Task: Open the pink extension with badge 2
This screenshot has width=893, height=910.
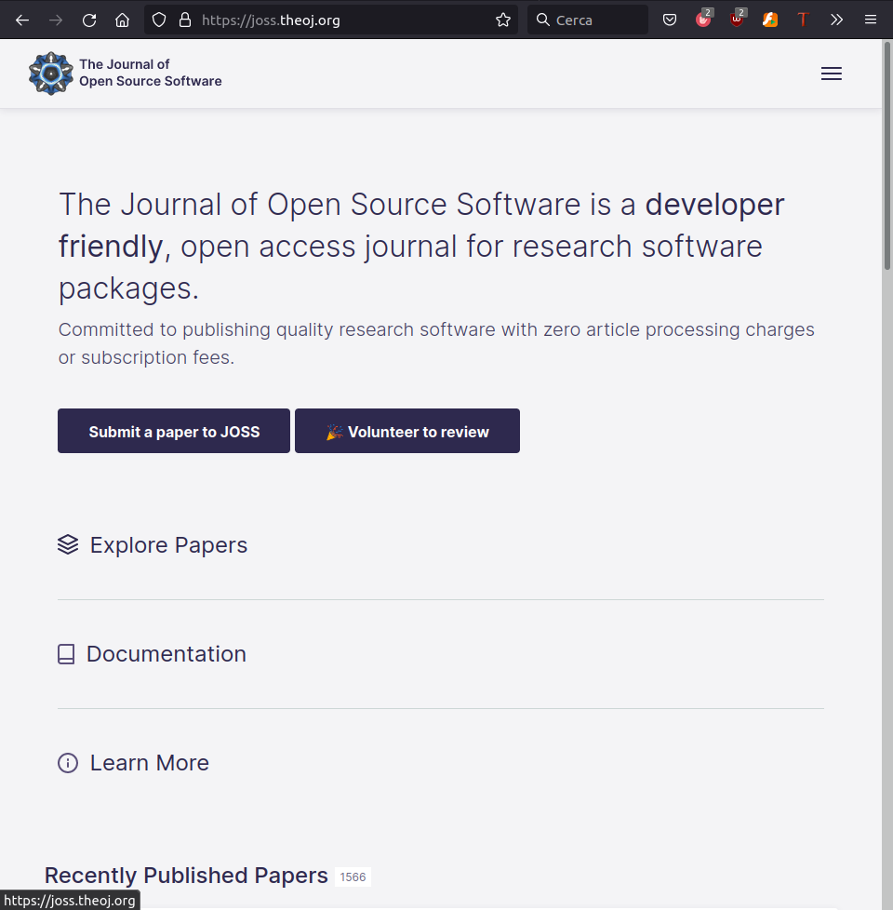Action: click(x=703, y=20)
